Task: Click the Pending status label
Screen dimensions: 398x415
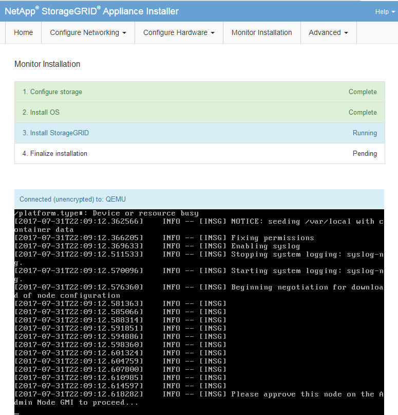Action: 364,154
